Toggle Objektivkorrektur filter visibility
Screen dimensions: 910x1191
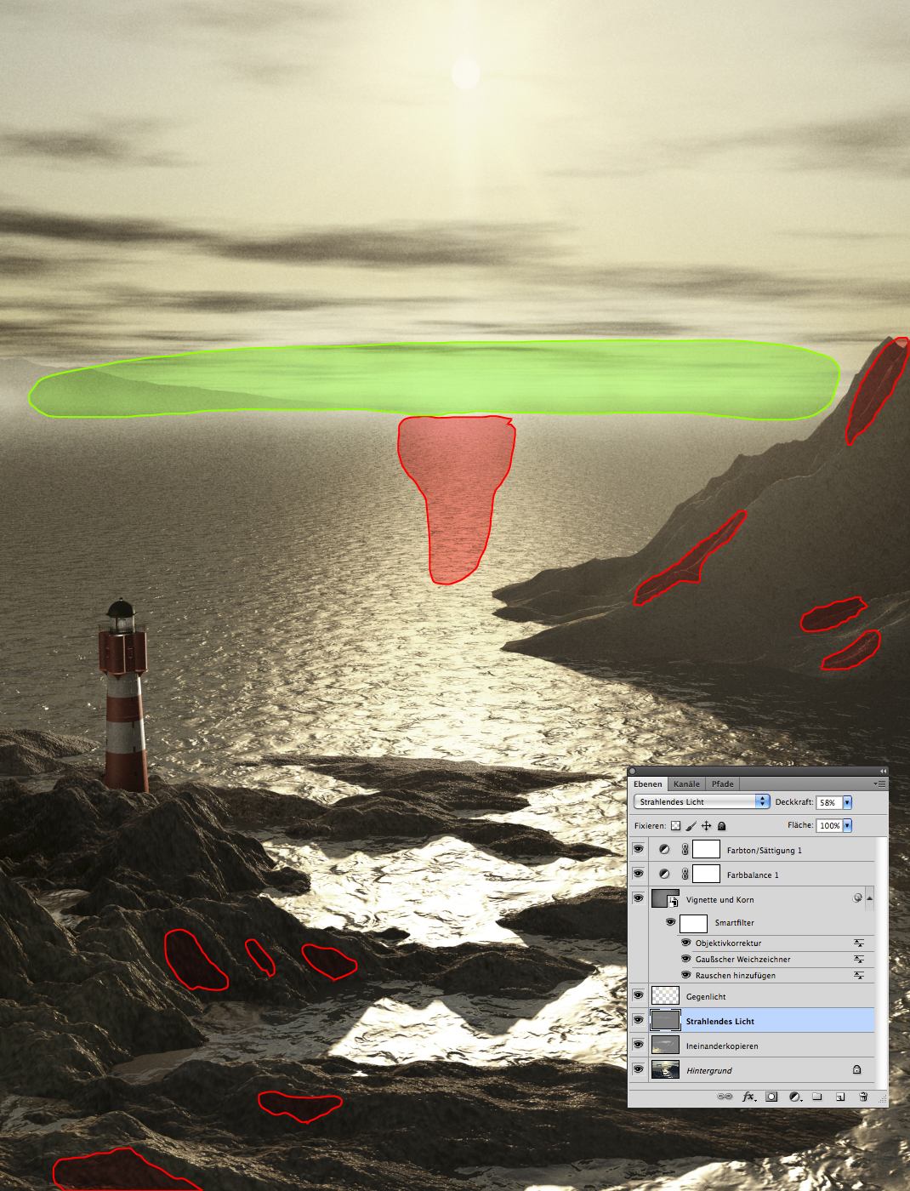pos(685,943)
